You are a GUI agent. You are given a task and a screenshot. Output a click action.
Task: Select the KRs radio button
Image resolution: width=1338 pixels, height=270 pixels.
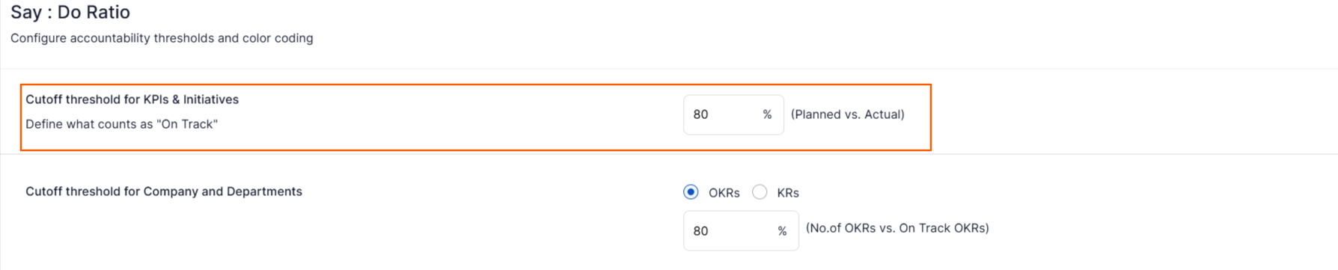pyautogui.click(x=760, y=192)
